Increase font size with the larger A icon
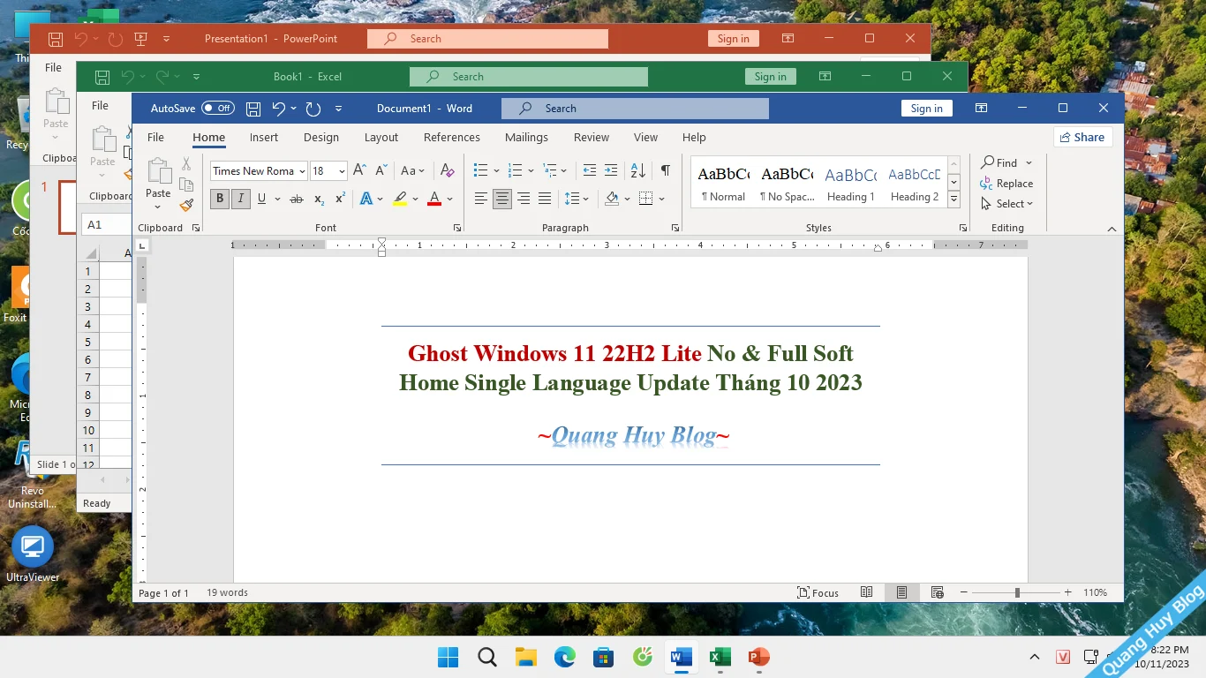 [x=359, y=170]
